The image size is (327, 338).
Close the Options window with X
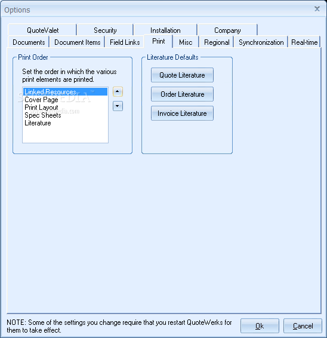point(317,9)
